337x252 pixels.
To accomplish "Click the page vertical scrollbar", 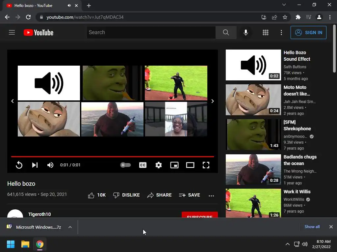I will tap(334, 49).
